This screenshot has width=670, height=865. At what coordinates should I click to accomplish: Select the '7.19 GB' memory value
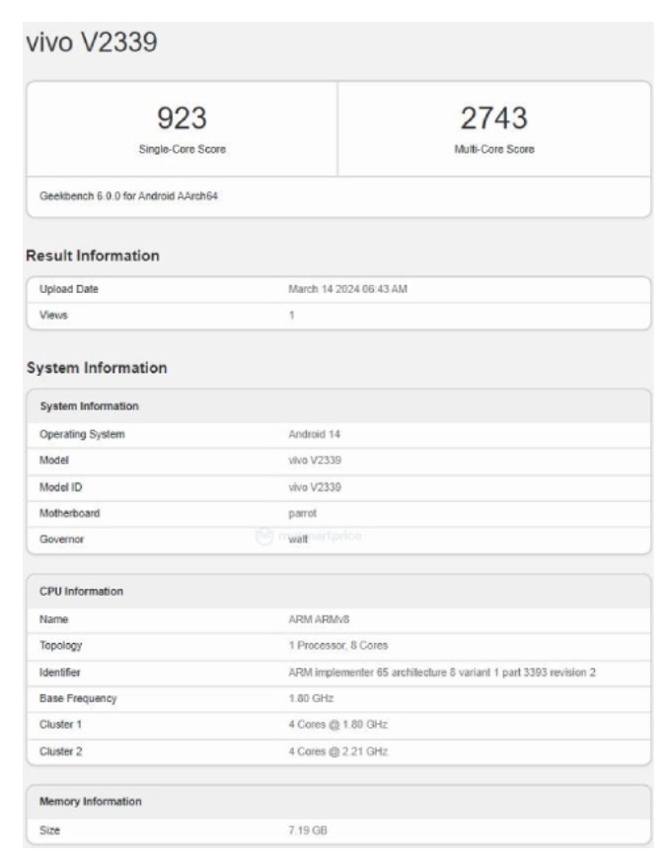point(308,830)
